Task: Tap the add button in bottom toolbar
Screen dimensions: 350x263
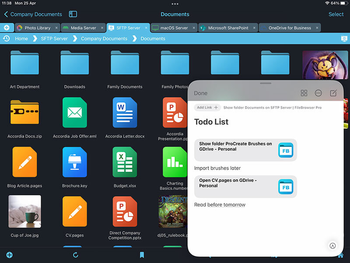Action: point(9,255)
